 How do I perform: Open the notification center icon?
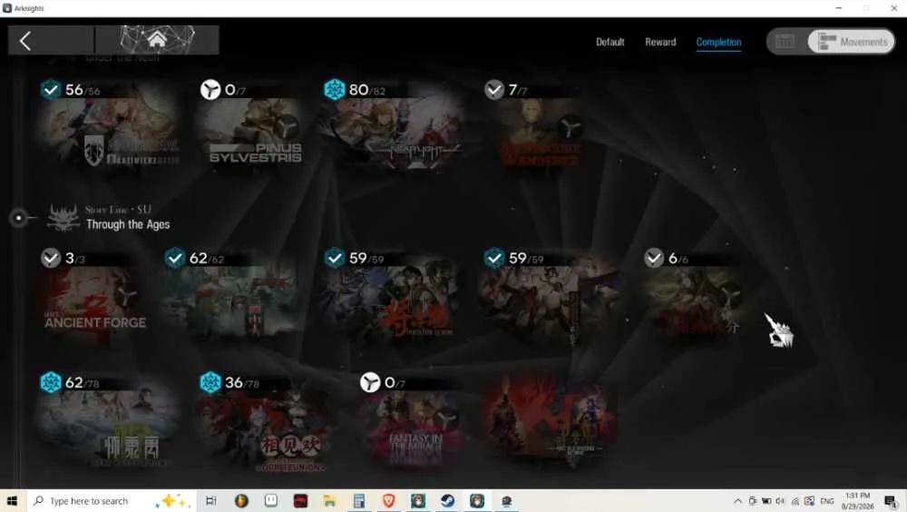[891, 501]
